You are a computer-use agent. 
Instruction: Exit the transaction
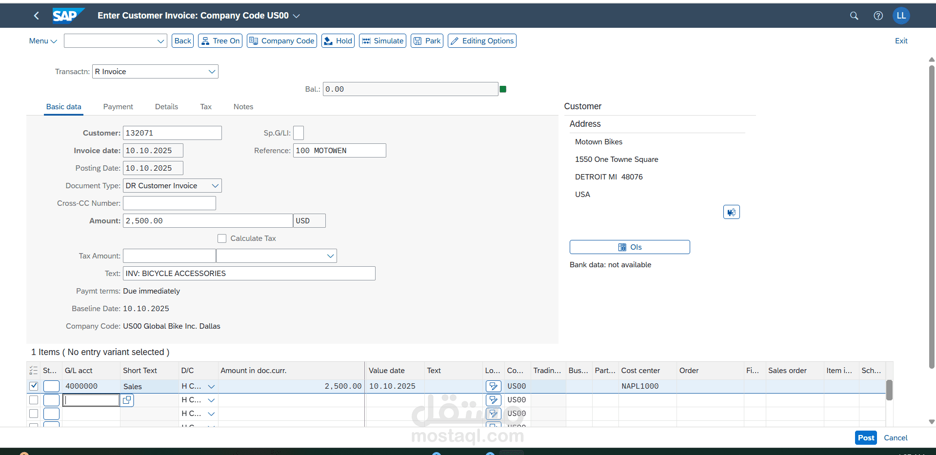click(x=901, y=41)
